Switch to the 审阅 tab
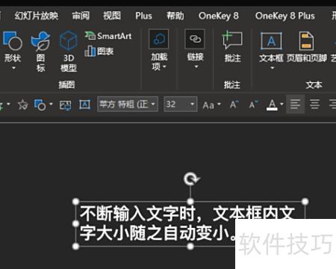The image size is (336, 269). coord(81,16)
